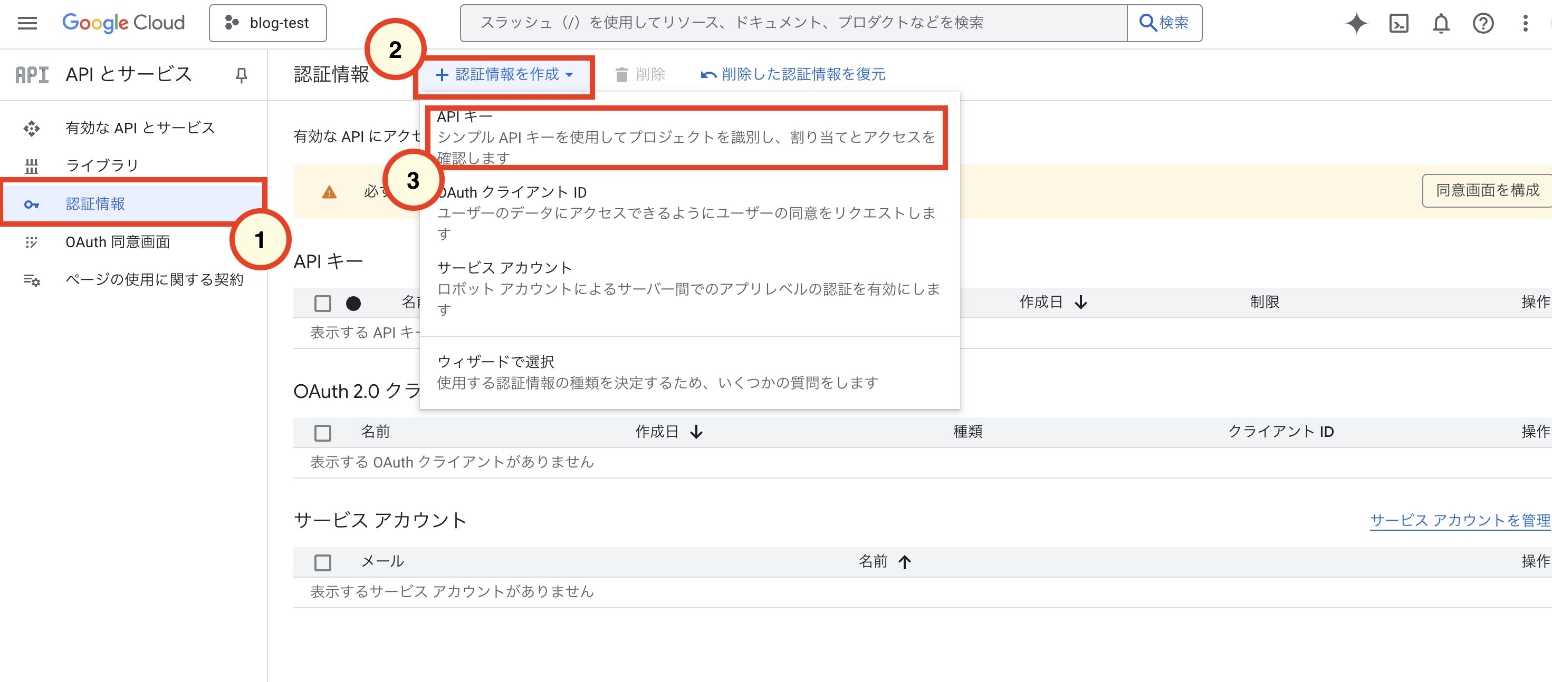Expand the 認証情報を作成 dropdown
1552x682 pixels.
pos(504,75)
